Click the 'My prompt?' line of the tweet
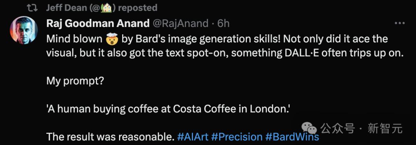416x145 pixels. click(x=75, y=81)
